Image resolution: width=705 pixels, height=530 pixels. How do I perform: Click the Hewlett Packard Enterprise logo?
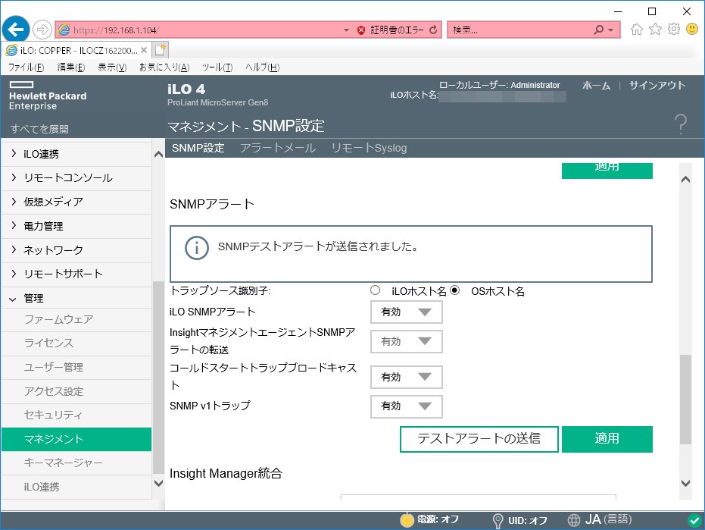click(x=48, y=96)
